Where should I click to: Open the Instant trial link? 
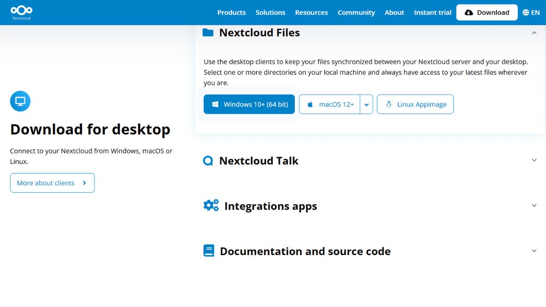(432, 13)
